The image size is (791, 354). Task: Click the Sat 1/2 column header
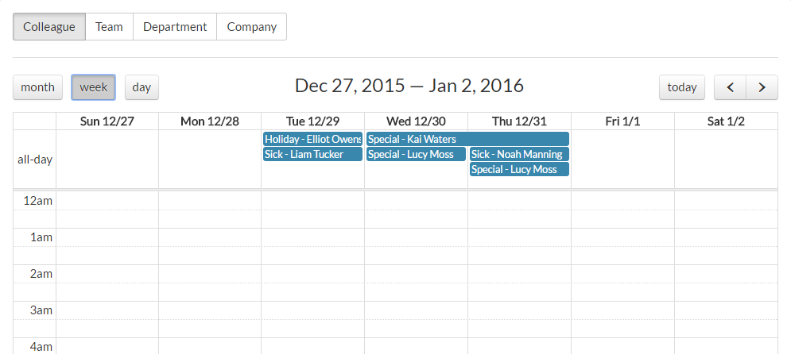tap(726, 121)
